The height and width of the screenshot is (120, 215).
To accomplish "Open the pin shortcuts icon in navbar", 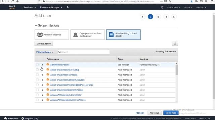I will point(68,7).
